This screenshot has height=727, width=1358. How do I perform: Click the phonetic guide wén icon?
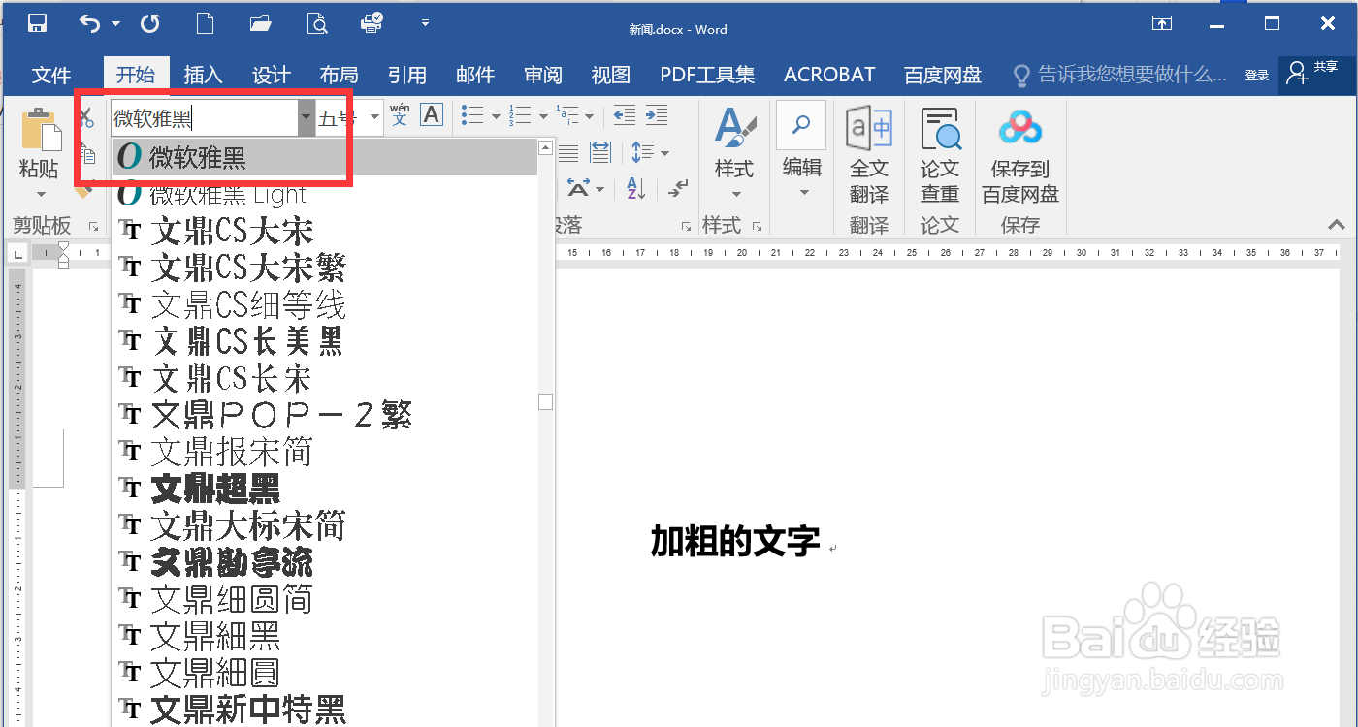400,115
